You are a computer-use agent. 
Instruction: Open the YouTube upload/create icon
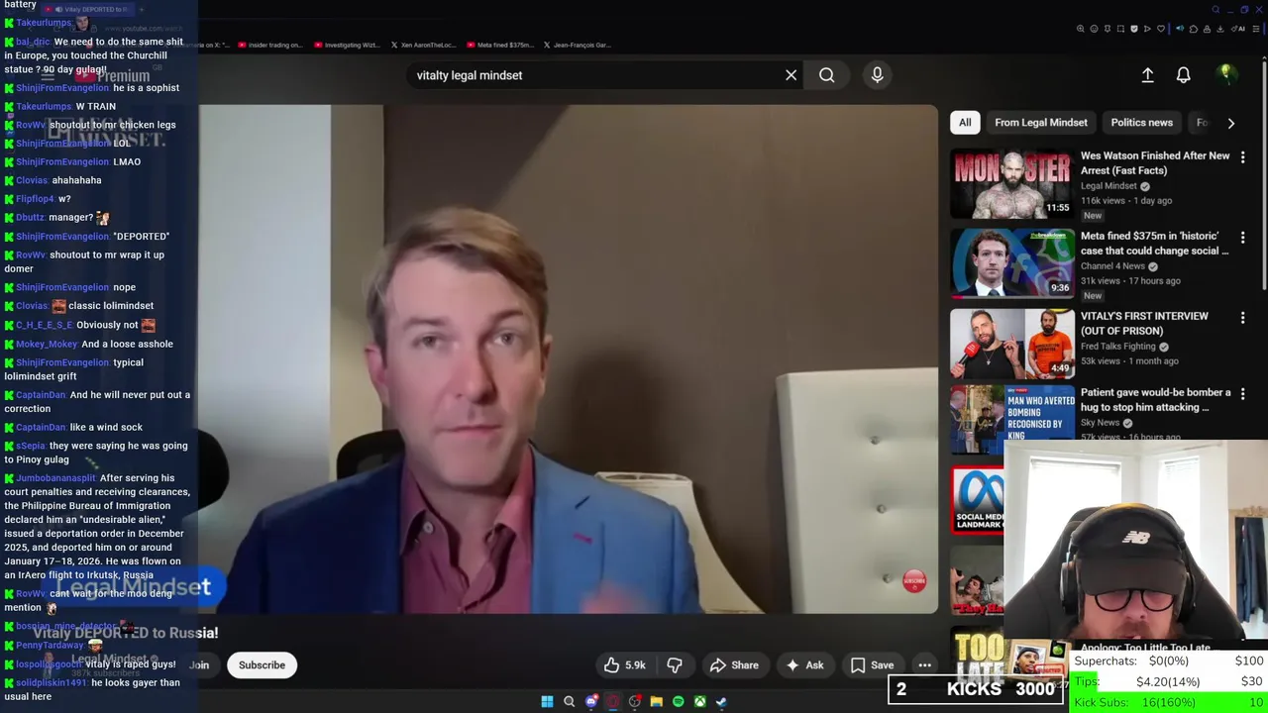point(1147,75)
